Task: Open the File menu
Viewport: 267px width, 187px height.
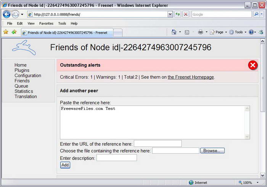Action: pos(10,23)
